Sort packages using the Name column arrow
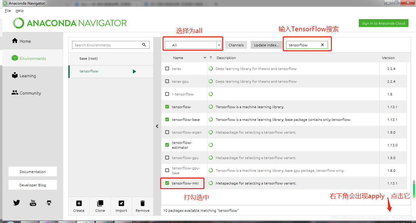This screenshot has height=223, width=416. pos(205,58)
